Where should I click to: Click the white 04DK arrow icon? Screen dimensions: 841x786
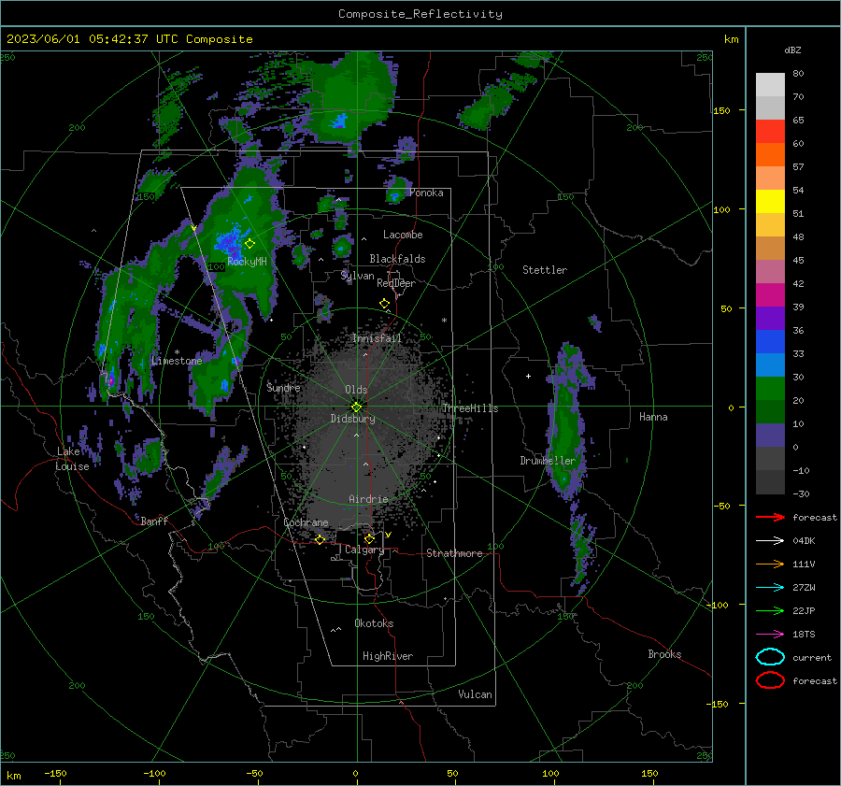[770, 540]
